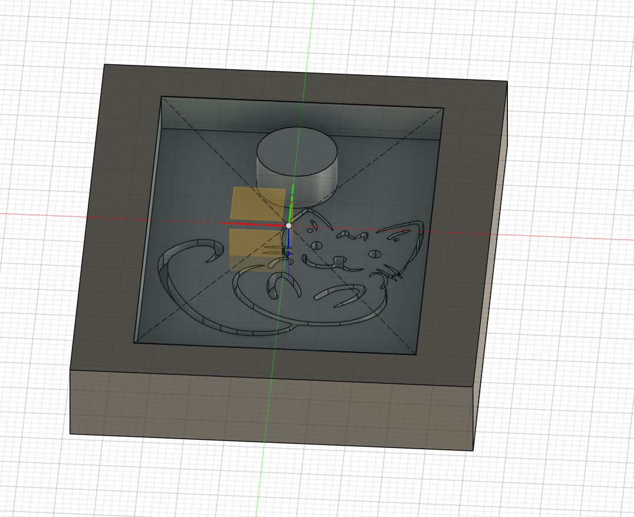Viewport: 634px width, 517px height.
Task: Click the short blue Z axis line
Action: point(289,248)
